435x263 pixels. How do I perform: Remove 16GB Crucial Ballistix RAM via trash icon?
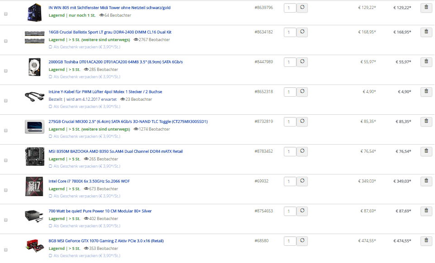[x=426, y=32]
